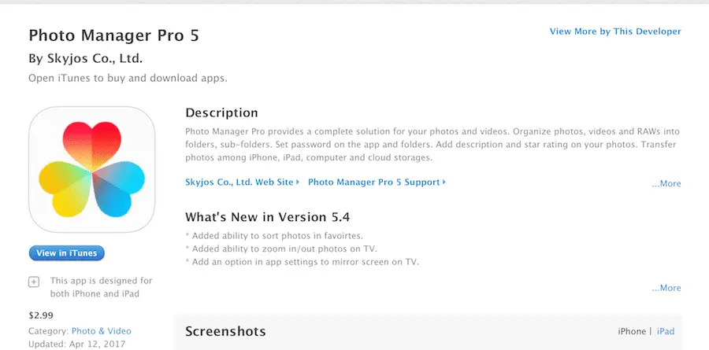This screenshot has height=350, width=709.
Task: Click the Description section heading
Action: click(x=221, y=113)
